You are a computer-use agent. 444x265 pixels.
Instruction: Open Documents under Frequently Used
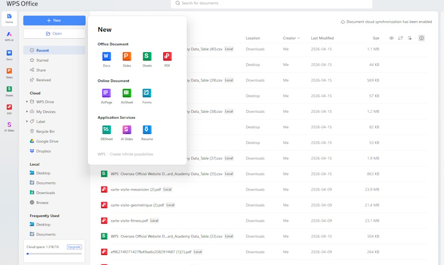54,234
